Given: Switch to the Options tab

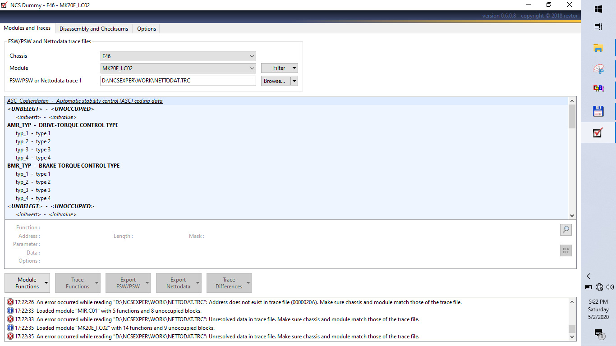Looking at the screenshot, I should point(147,29).
